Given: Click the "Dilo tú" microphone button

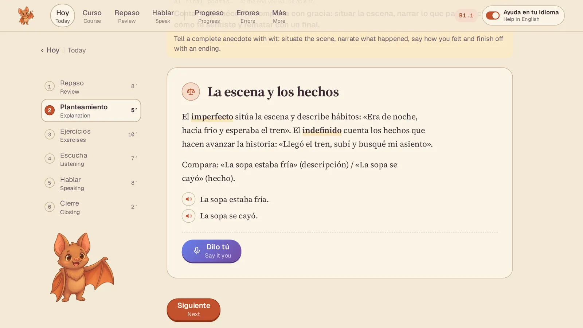Looking at the screenshot, I should 211,251.
